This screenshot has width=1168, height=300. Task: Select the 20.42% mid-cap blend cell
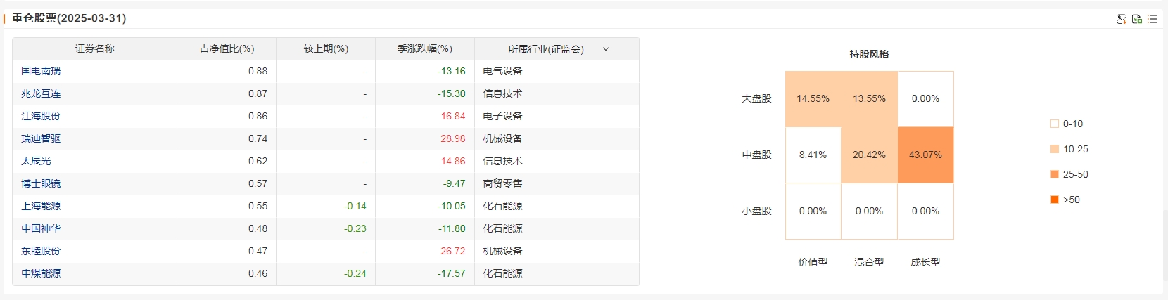(x=869, y=155)
